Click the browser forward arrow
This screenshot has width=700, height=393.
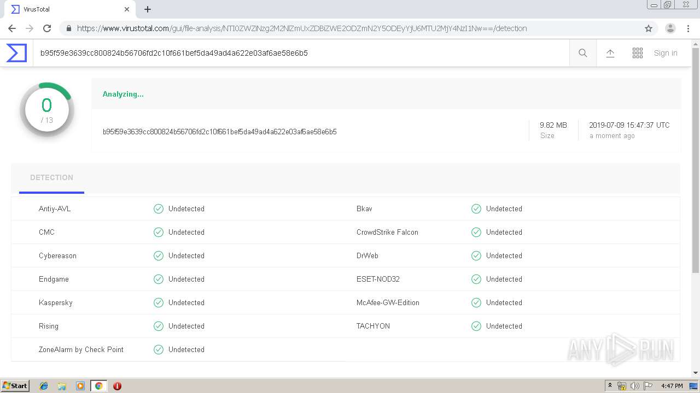click(30, 28)
